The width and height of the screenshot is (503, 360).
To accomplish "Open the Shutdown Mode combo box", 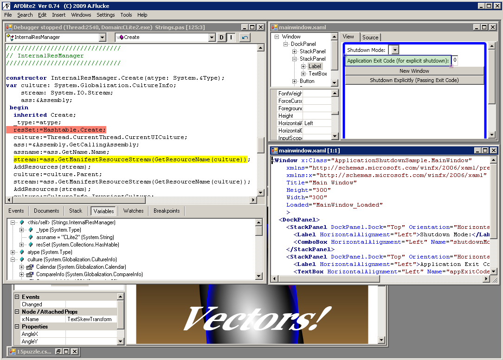I will coord(395,50).
